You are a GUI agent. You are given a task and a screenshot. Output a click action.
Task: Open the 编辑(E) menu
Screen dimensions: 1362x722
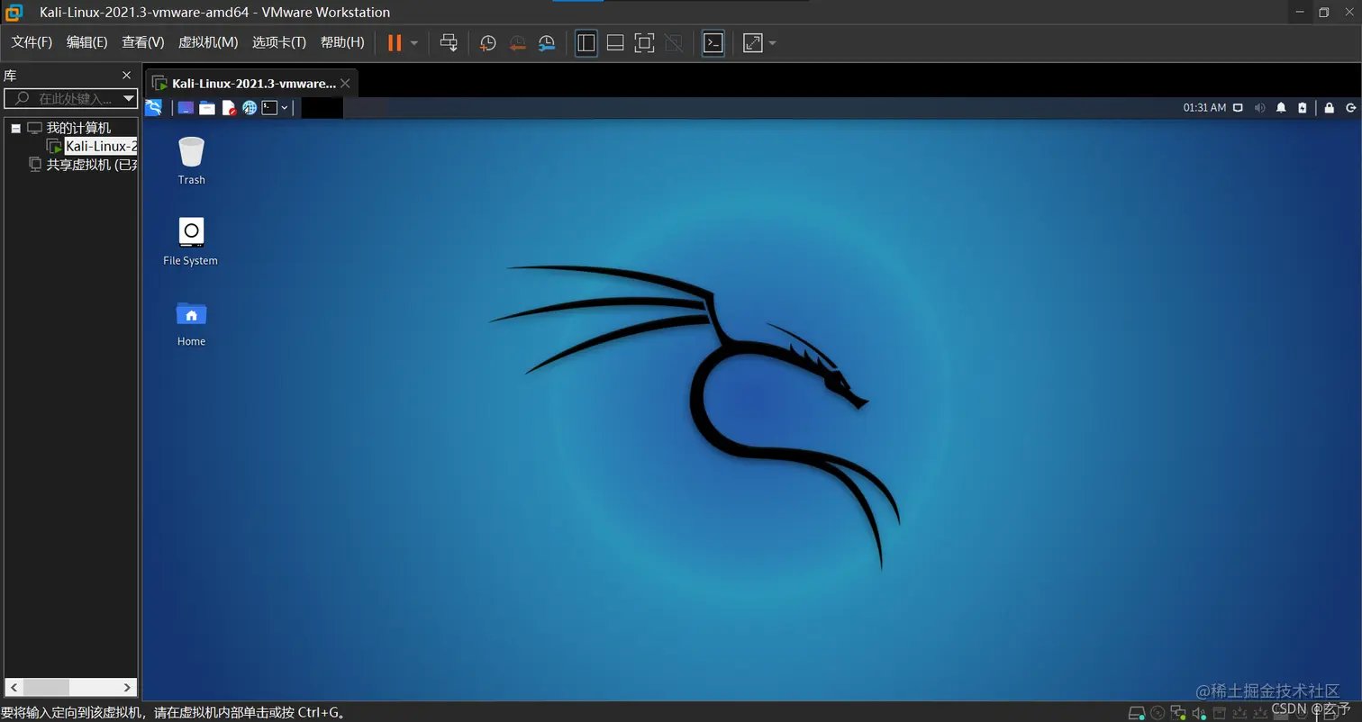pos(86,42)
